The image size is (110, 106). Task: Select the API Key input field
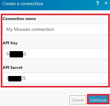[55, 53]
